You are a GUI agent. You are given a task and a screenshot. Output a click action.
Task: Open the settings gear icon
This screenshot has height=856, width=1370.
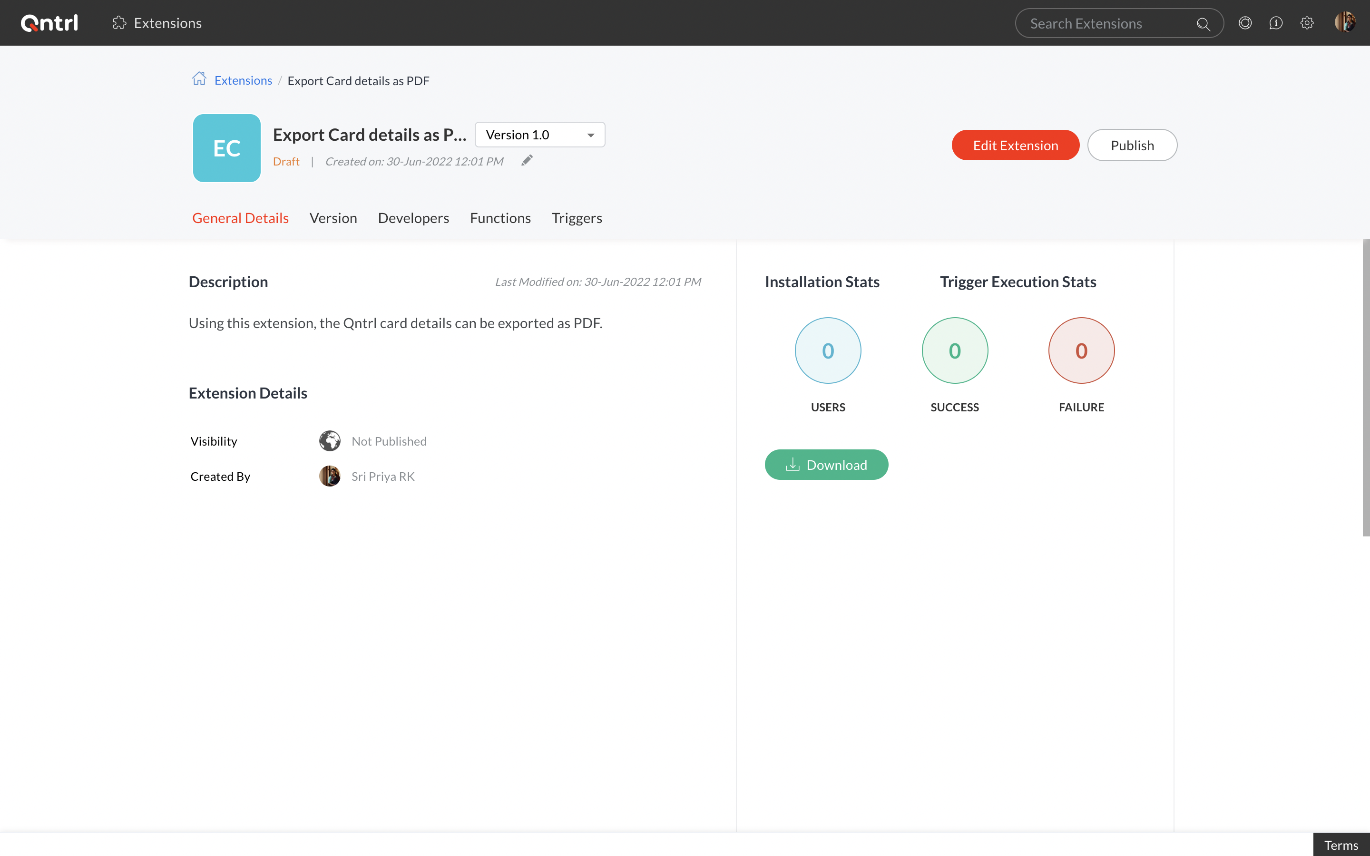1307,23
